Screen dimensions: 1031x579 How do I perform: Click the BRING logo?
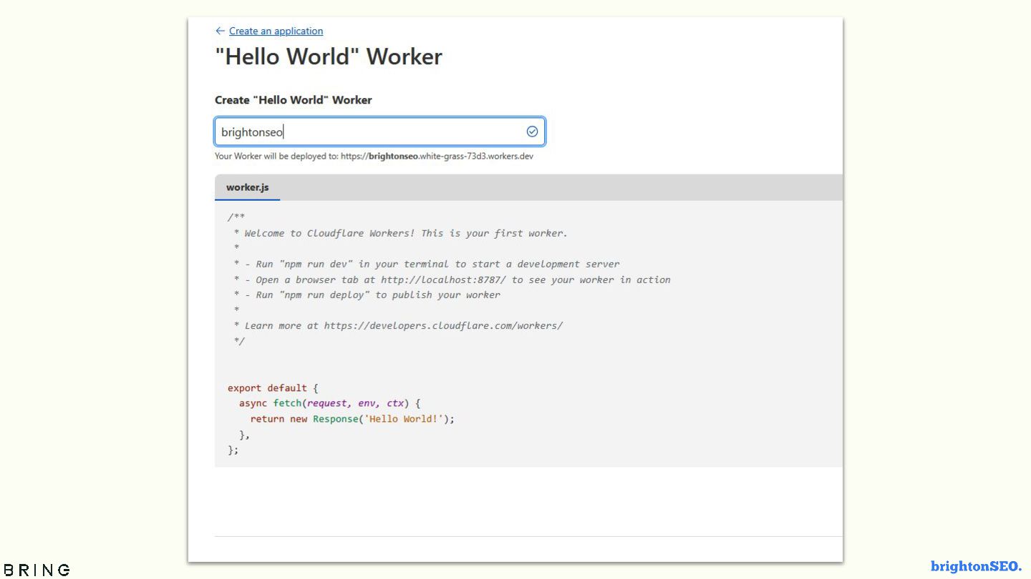click(x=37, y=570)
